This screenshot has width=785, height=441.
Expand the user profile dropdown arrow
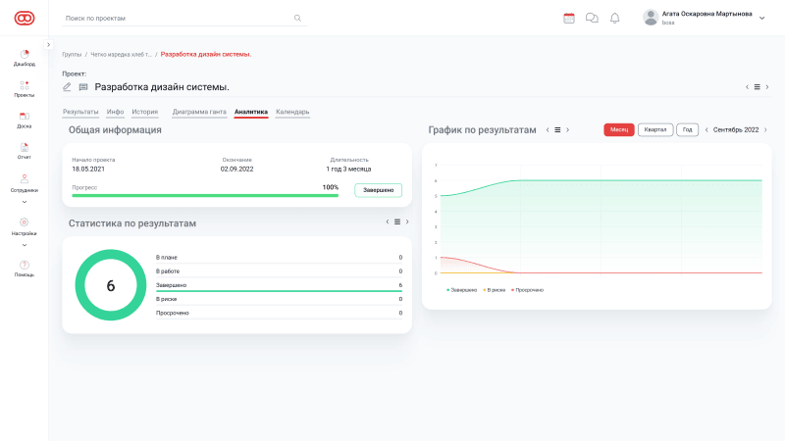763,18
